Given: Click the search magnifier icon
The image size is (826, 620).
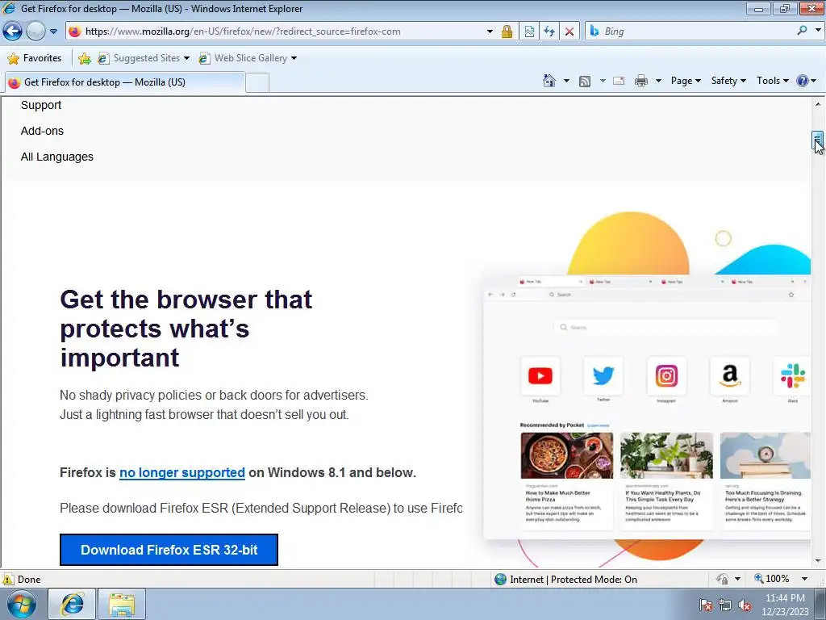Looking at the screenshot, I should [x=802, y=31].
